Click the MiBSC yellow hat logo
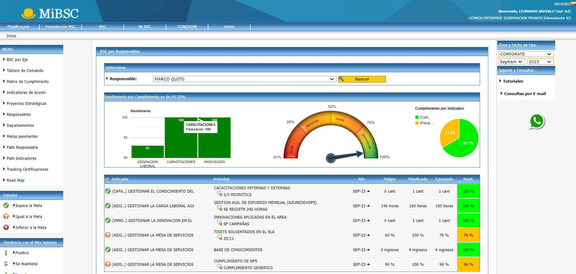 point(28,14)
